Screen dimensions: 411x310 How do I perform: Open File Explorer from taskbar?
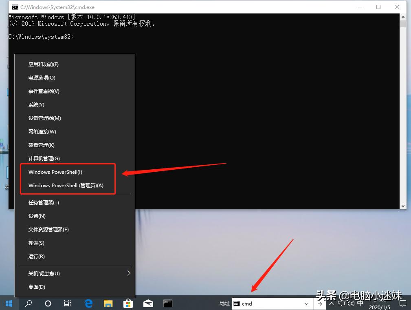point(108,303)
